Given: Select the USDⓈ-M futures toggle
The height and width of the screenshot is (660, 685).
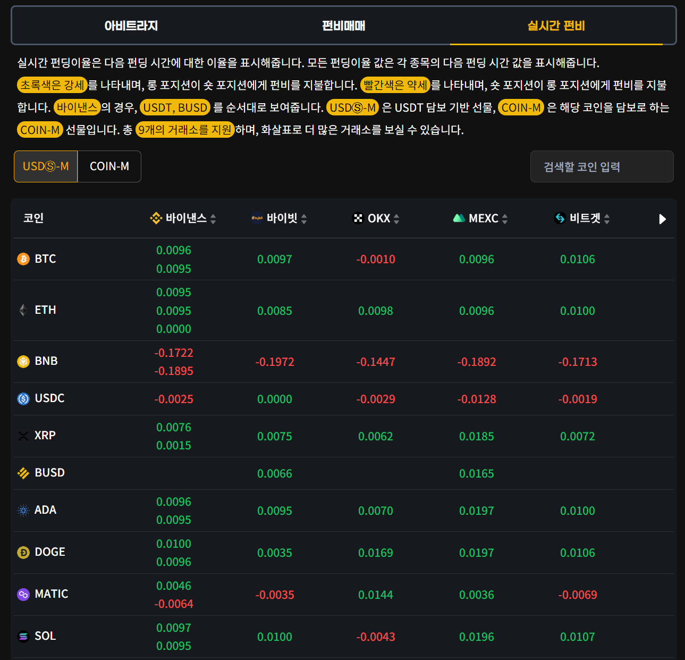Looking at the screenshot, I should point(46,166).
